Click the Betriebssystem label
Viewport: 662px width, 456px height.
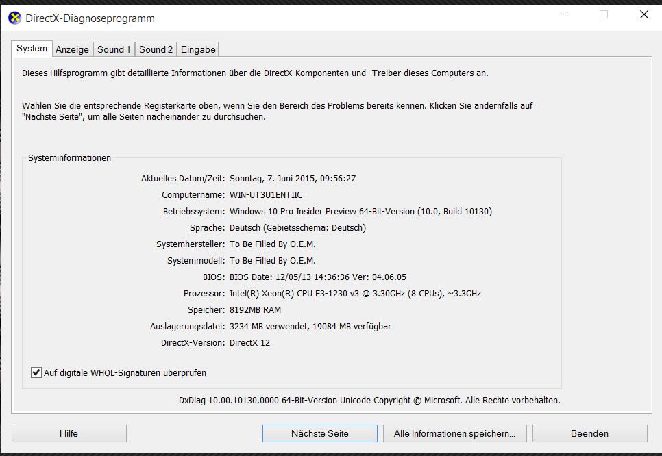(194, 212)
